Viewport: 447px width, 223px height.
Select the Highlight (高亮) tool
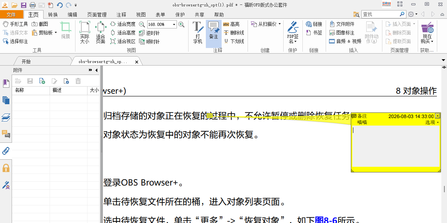point(231,24)
